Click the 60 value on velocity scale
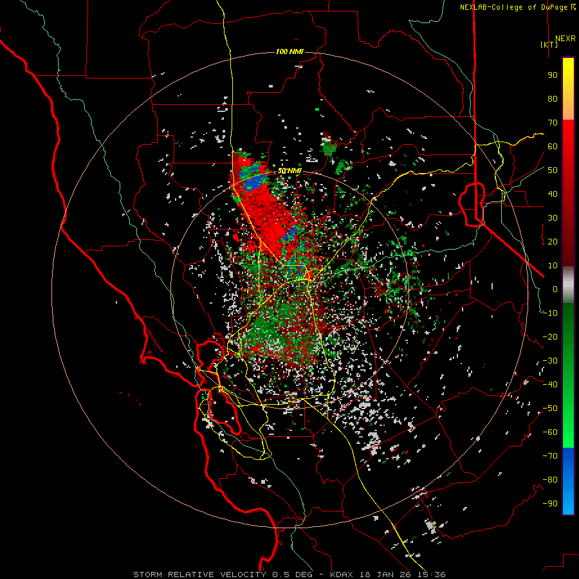 [553, 146]
